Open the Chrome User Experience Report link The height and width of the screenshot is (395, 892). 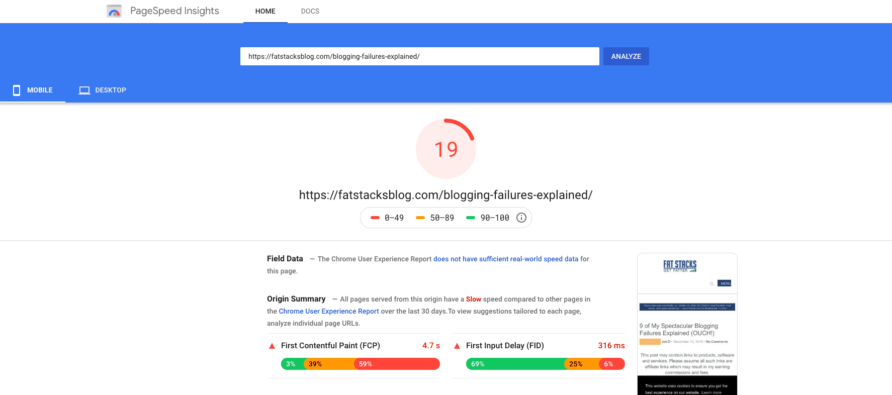pos(328,311)
